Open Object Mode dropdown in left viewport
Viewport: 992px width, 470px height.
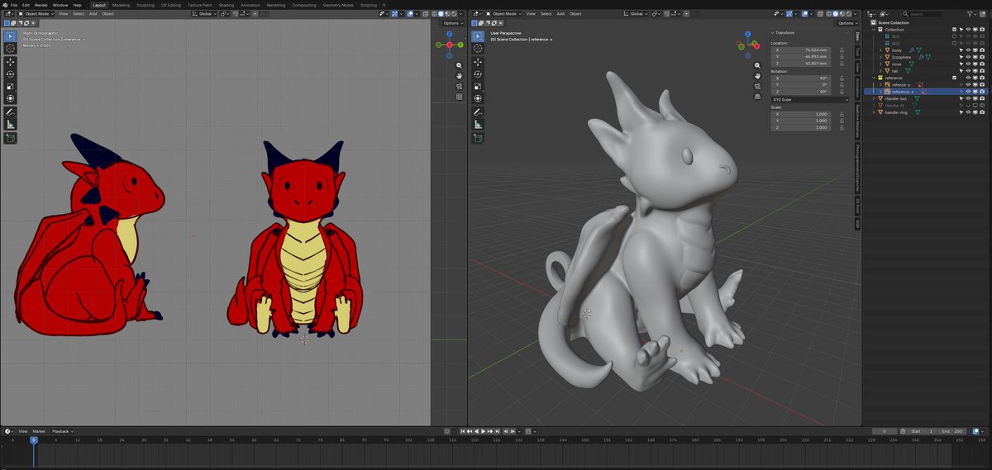click(x=36, y=14)
